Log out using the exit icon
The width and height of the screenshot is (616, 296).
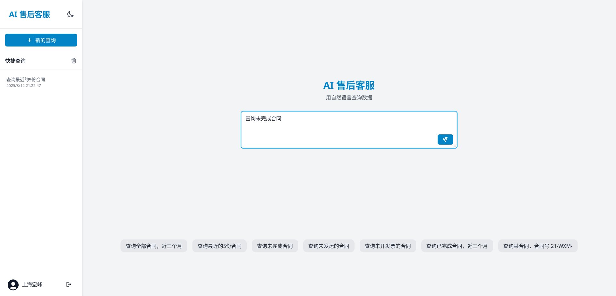click(69, 284)
